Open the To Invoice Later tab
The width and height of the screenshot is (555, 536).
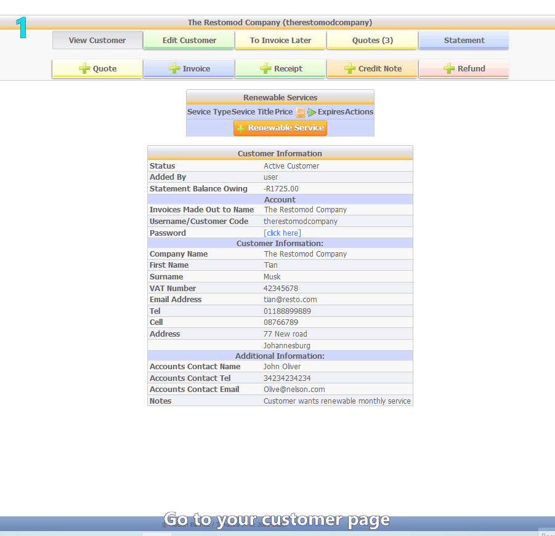[280, 40]
